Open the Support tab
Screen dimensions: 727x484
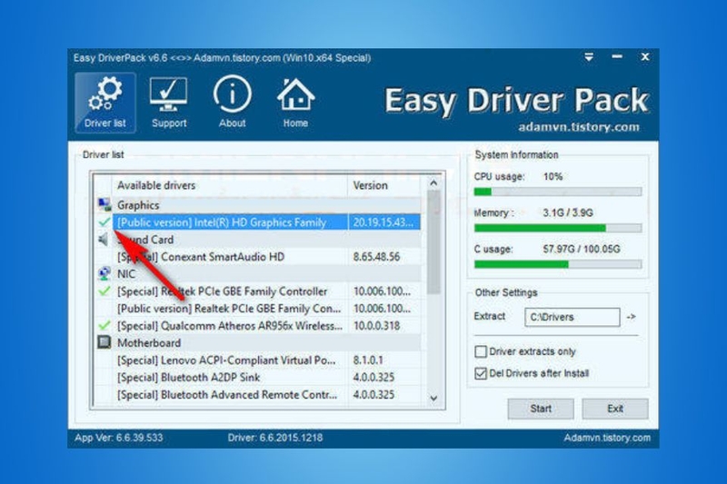pos(169,103)
